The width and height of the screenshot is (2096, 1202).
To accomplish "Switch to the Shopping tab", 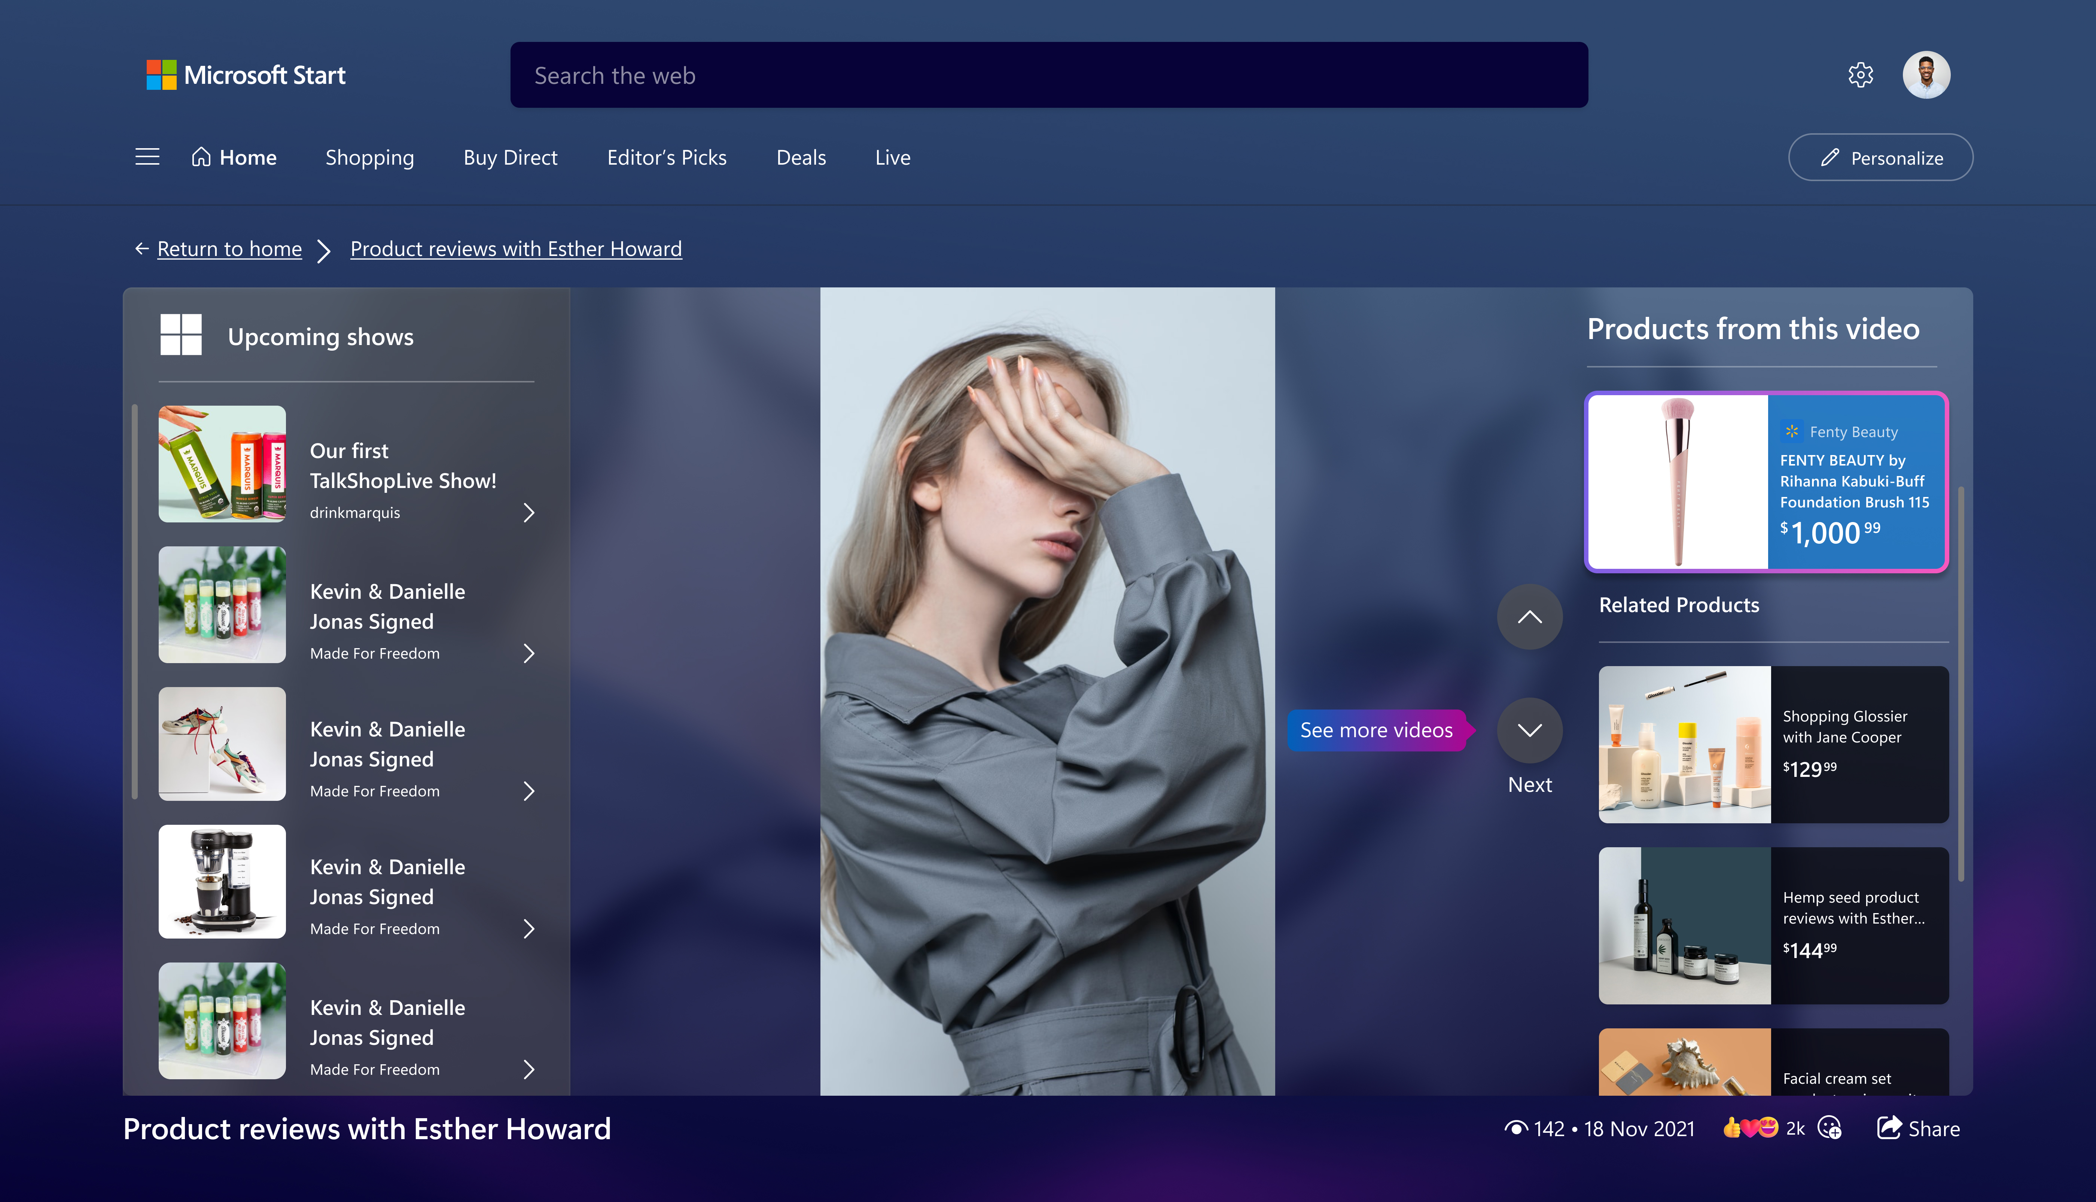I will coord(370,157).
